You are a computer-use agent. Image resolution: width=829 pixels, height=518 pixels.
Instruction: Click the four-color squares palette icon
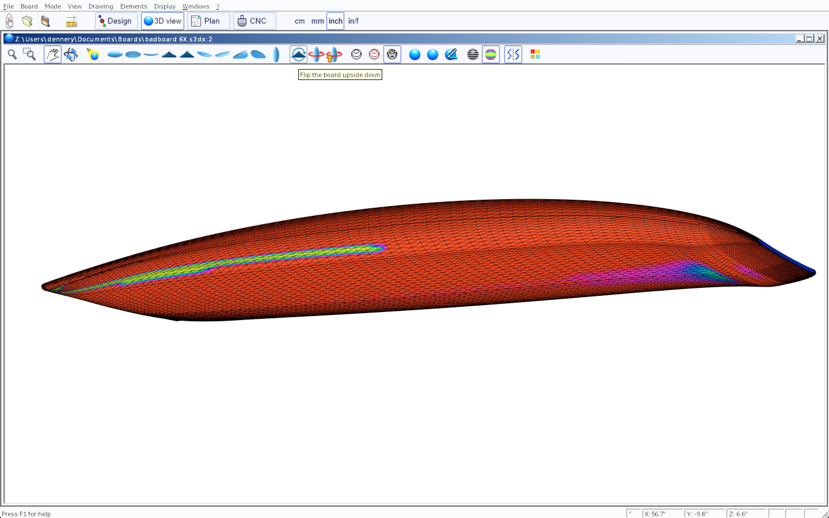535,54
